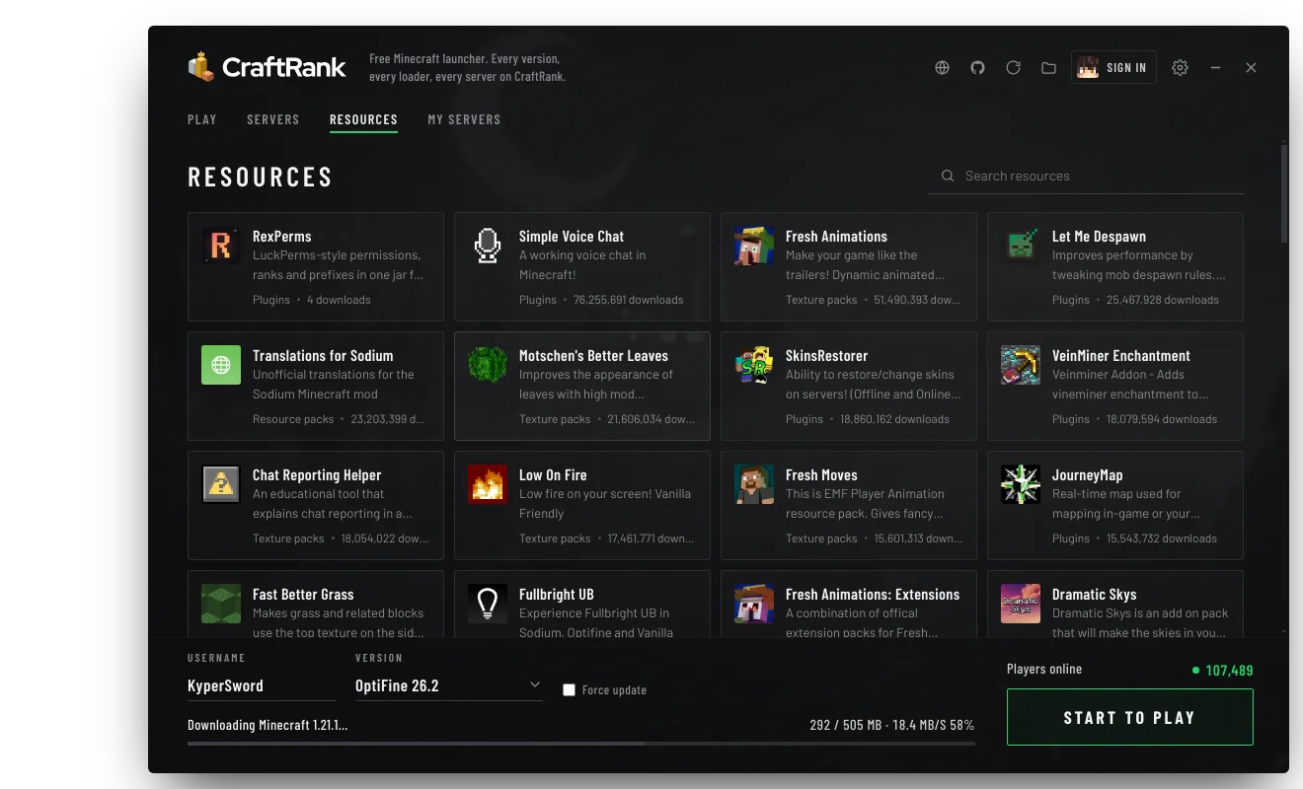Click the Let Me Despawn icon
The height and width of the screenshot is (789, 1303).
click(x=1021, y=246)
